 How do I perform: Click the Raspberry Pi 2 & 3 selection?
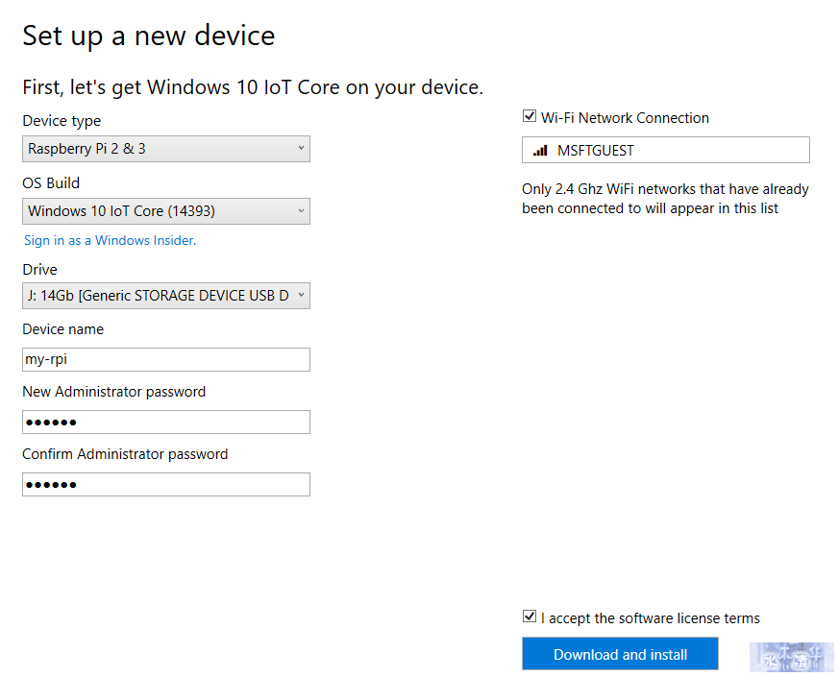(86, 149)
